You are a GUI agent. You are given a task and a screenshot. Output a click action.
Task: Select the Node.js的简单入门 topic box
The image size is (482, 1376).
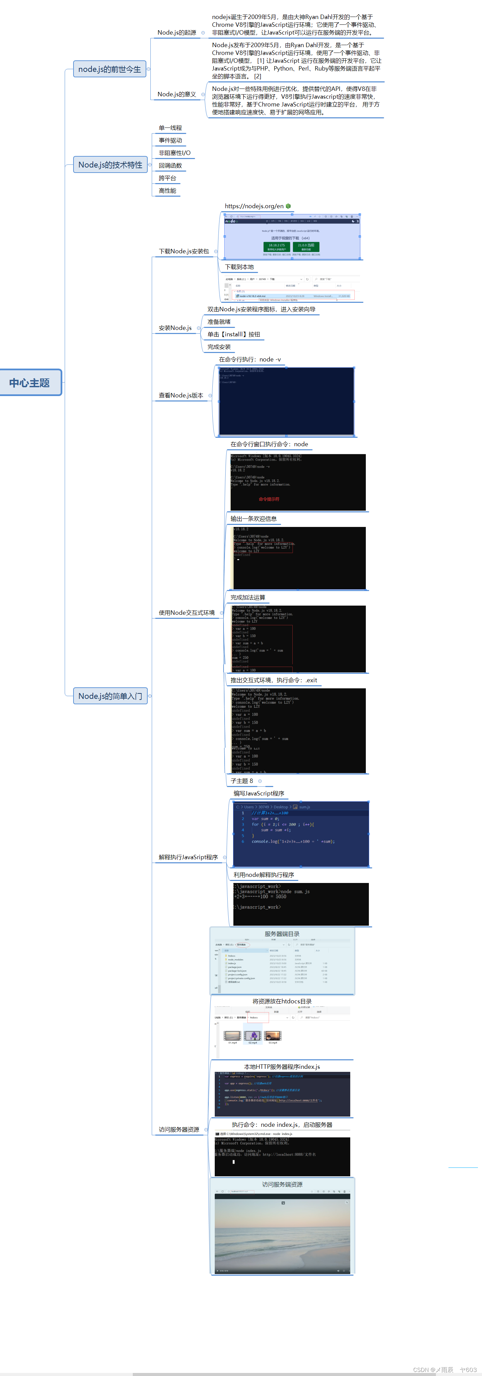click(x=110, y=696)
